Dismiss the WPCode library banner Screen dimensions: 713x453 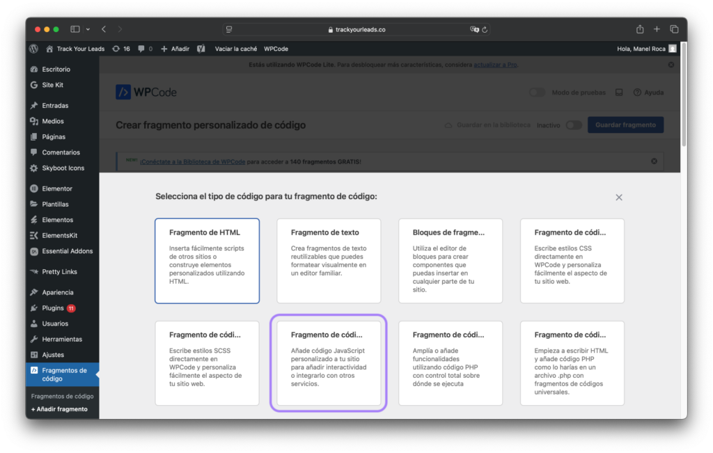coord(654,161)
